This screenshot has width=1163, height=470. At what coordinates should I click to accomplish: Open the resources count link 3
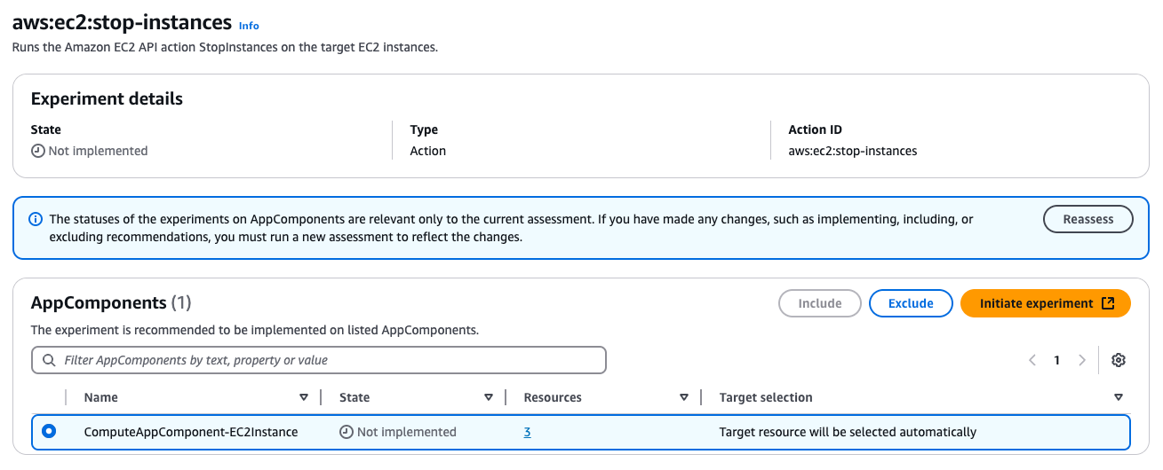click(527, 432)
